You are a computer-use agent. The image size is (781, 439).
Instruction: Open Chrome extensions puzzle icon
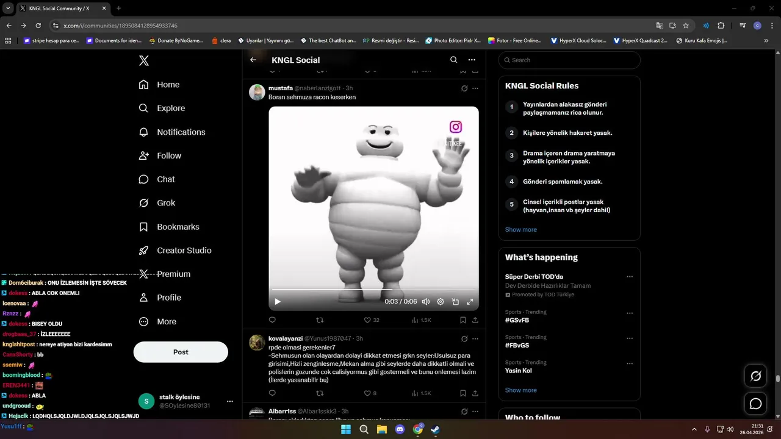721,26
